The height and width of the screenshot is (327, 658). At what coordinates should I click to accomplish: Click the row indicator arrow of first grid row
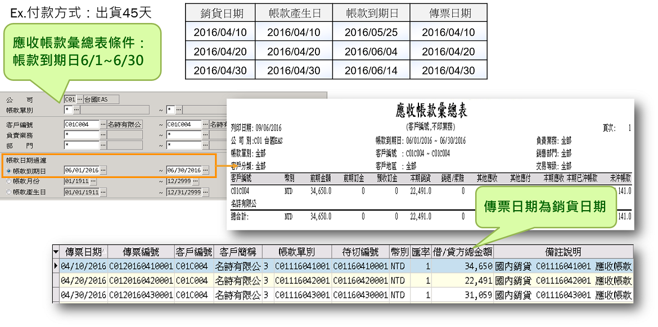coord(56,266)
